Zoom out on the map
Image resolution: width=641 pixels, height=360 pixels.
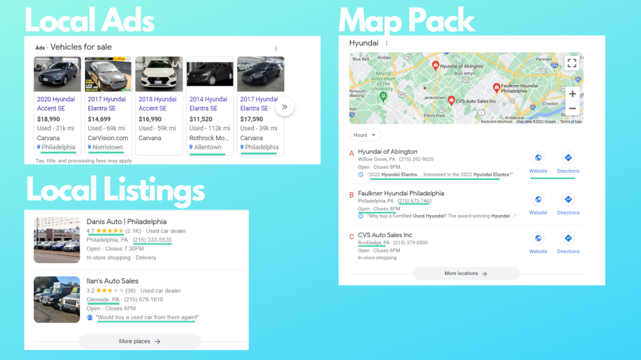click(572, 109)
